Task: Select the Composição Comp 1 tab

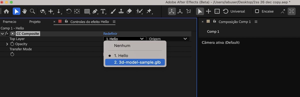Action: coord(234,22)
